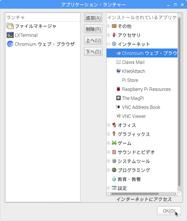Click the ランチャ column header
187x221 pixels.
tap(43, 17)
